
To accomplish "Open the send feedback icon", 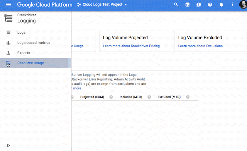I will click(198, 5).
